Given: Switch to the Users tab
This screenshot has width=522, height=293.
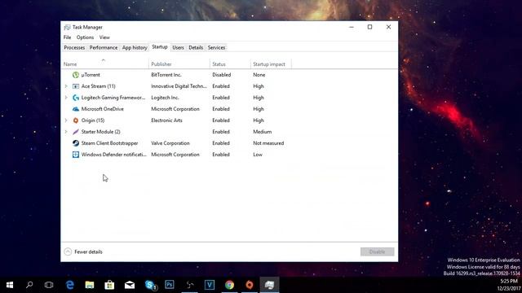Looking at the screenshot, I should [x=178, y=47].
